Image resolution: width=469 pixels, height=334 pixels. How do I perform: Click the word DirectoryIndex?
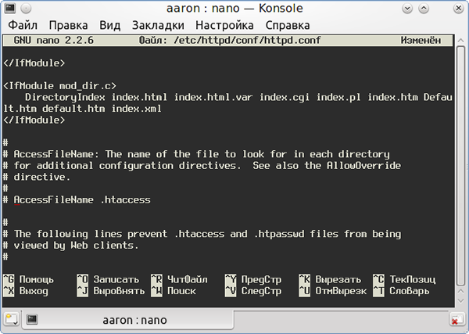(65, 97)
